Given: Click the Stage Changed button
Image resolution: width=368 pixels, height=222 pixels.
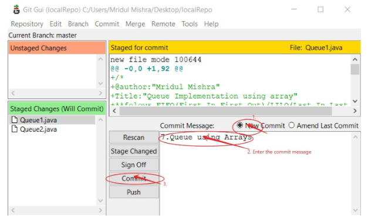Looking at the screenshot, I should click(x=134, y=151).
